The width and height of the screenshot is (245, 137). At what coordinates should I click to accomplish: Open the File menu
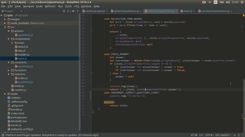[3, 6]
